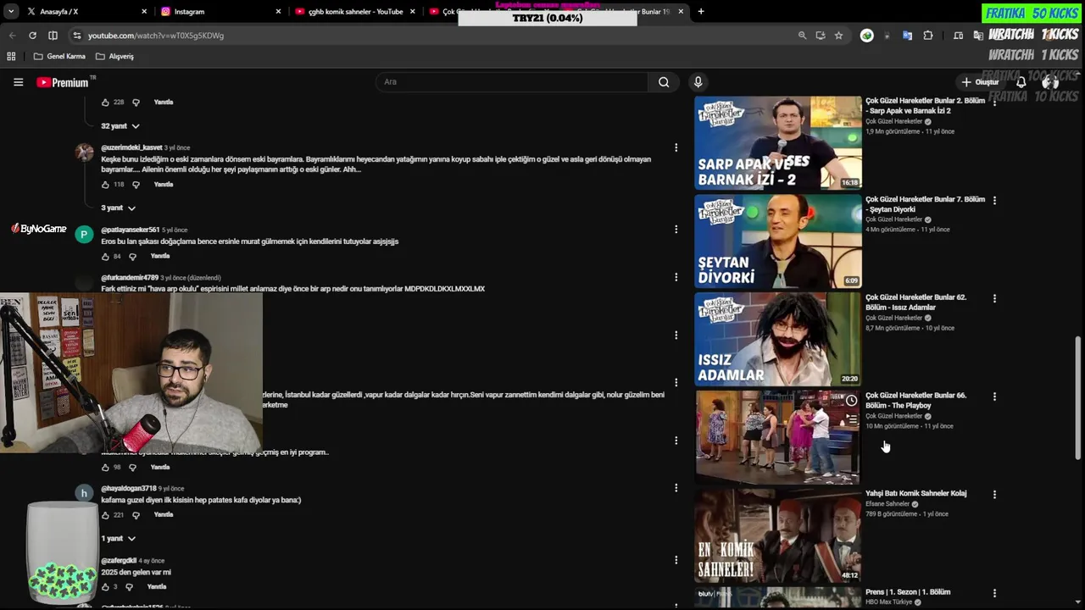The width and height of the screenshot is (1085, 610).
Task: Click the browser address bar URL
Action: (x=156, y=36)
